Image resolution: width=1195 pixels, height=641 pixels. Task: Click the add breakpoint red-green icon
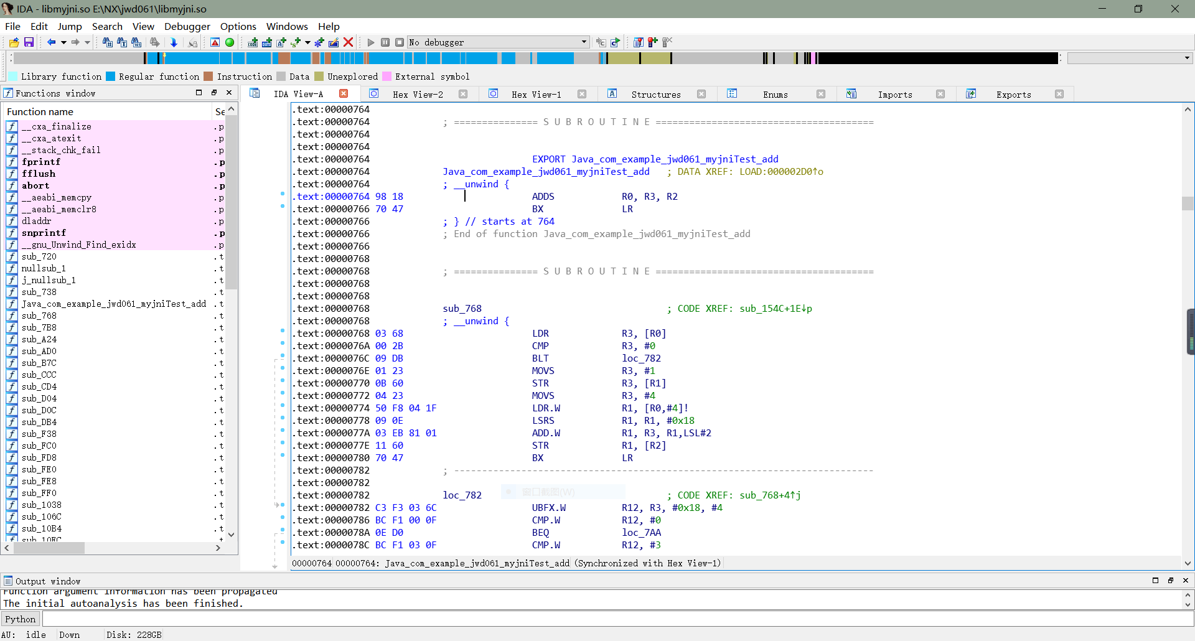[x=652, y=42]
